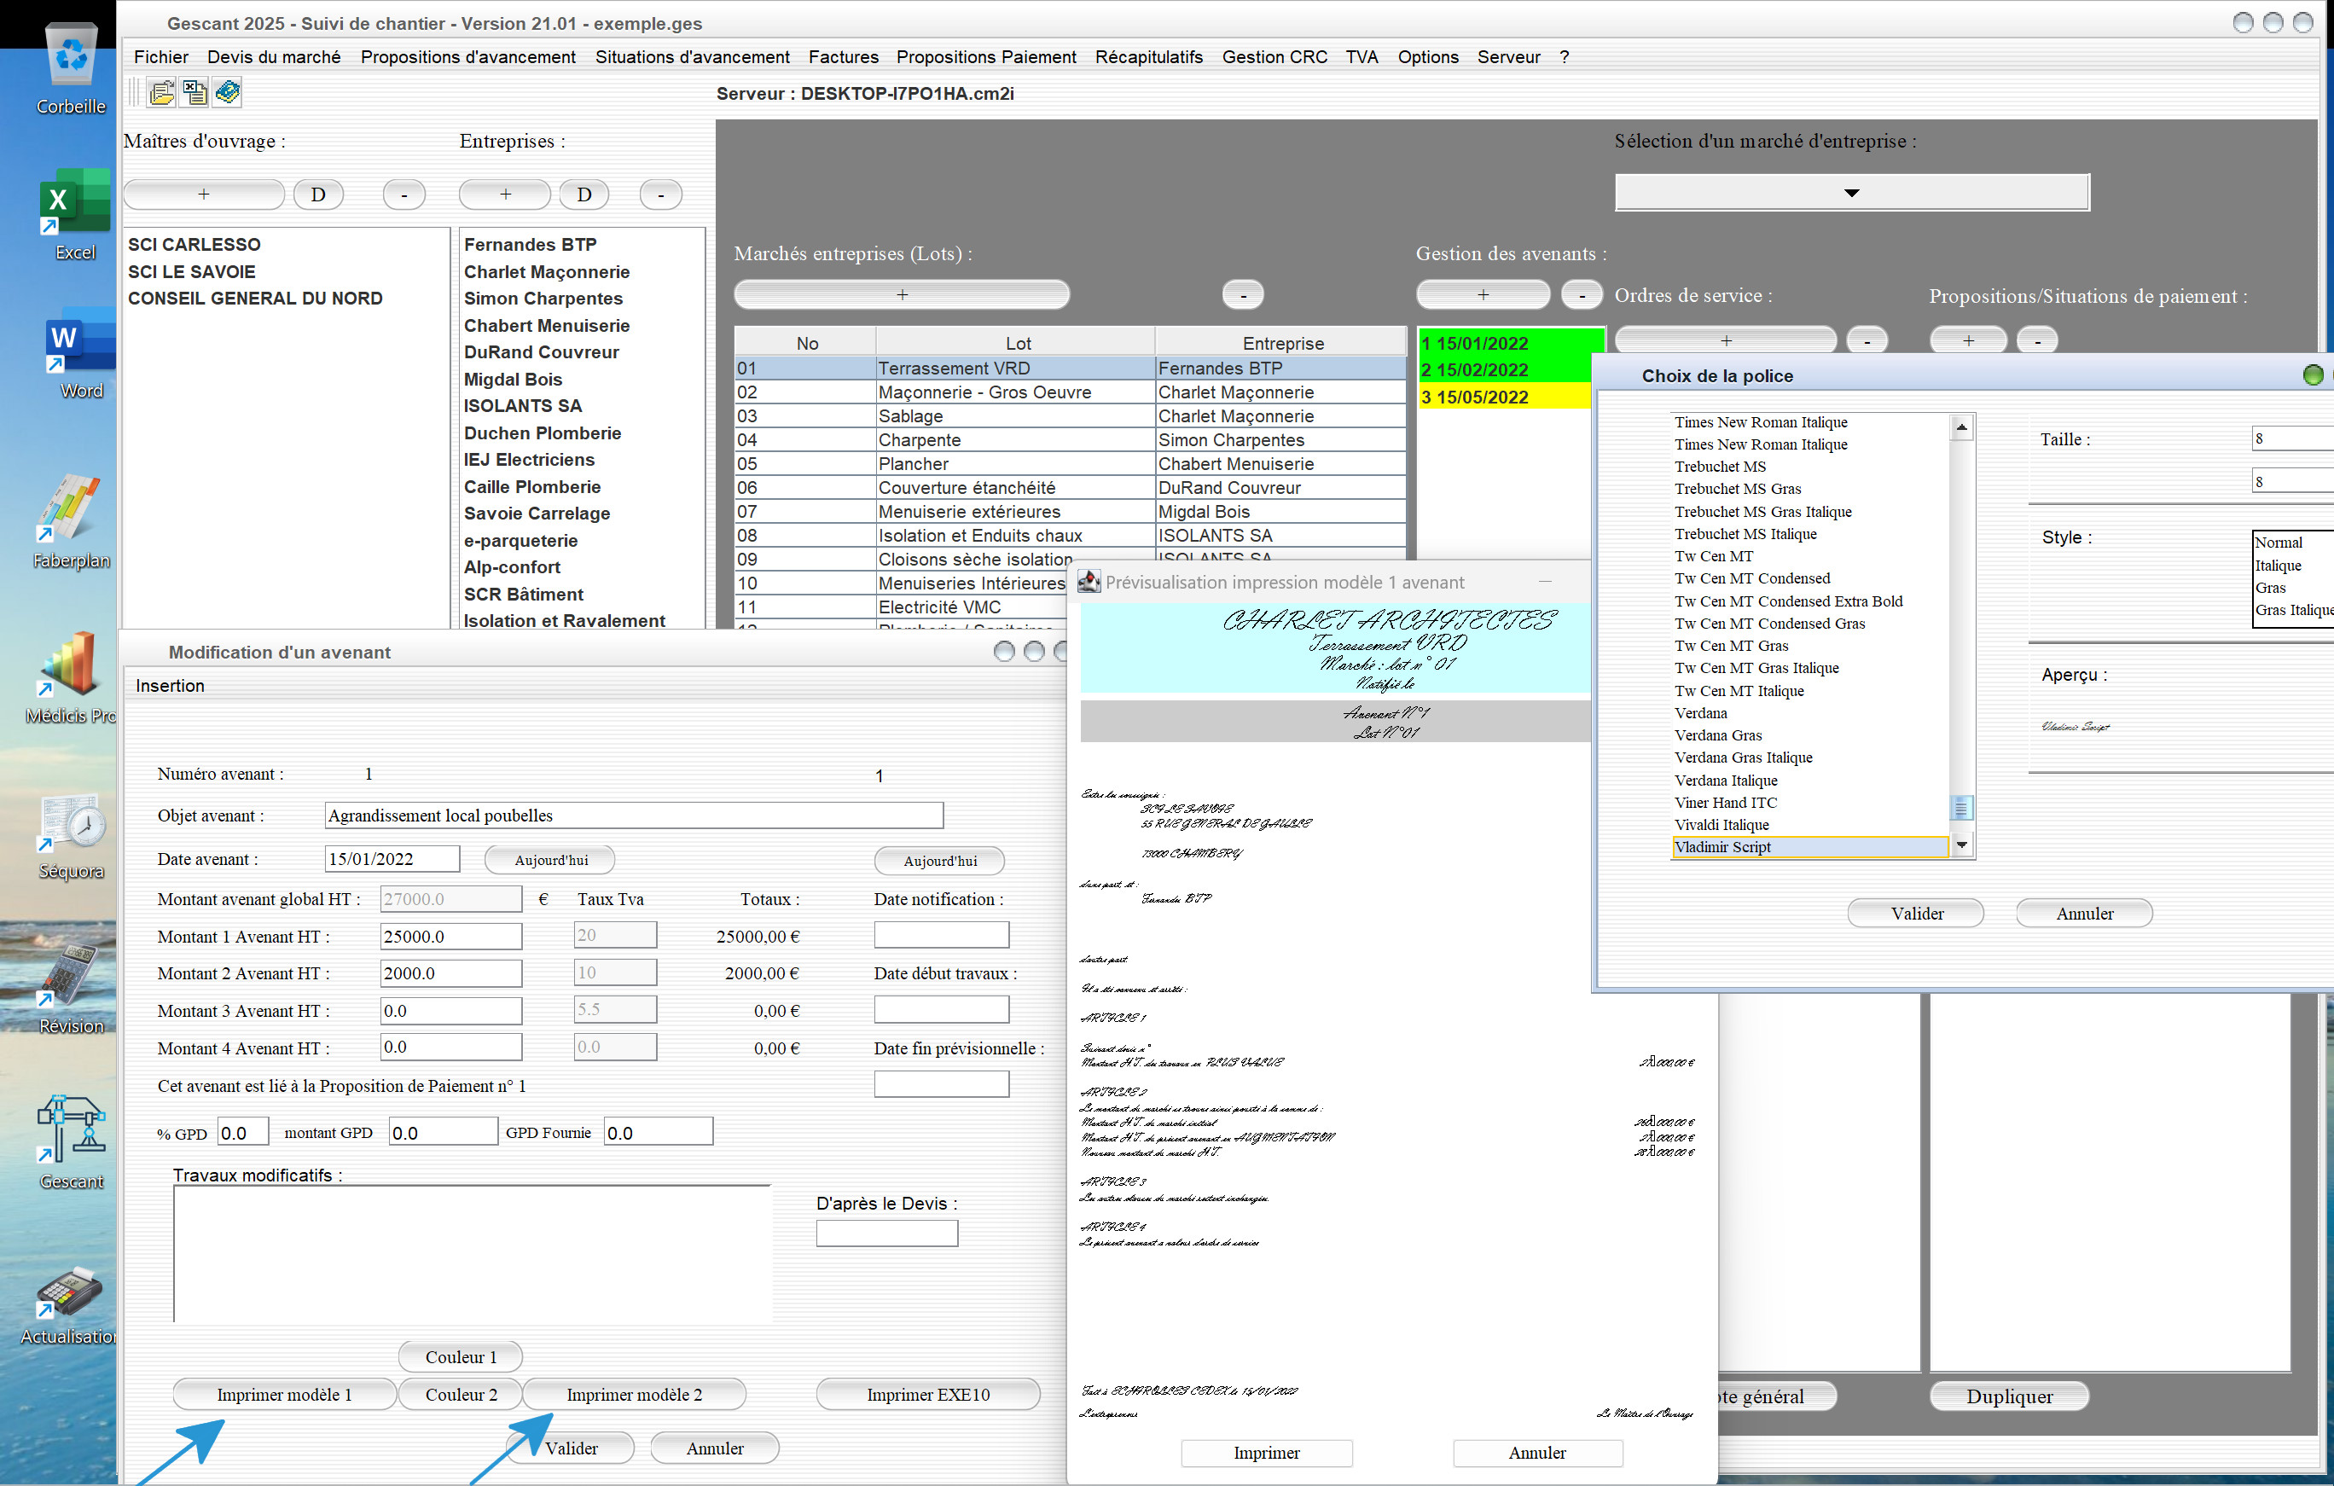Open the Séquora desktop shortcut
This screenshot has width=2334, height=1486.
click(x=71, y=837)
